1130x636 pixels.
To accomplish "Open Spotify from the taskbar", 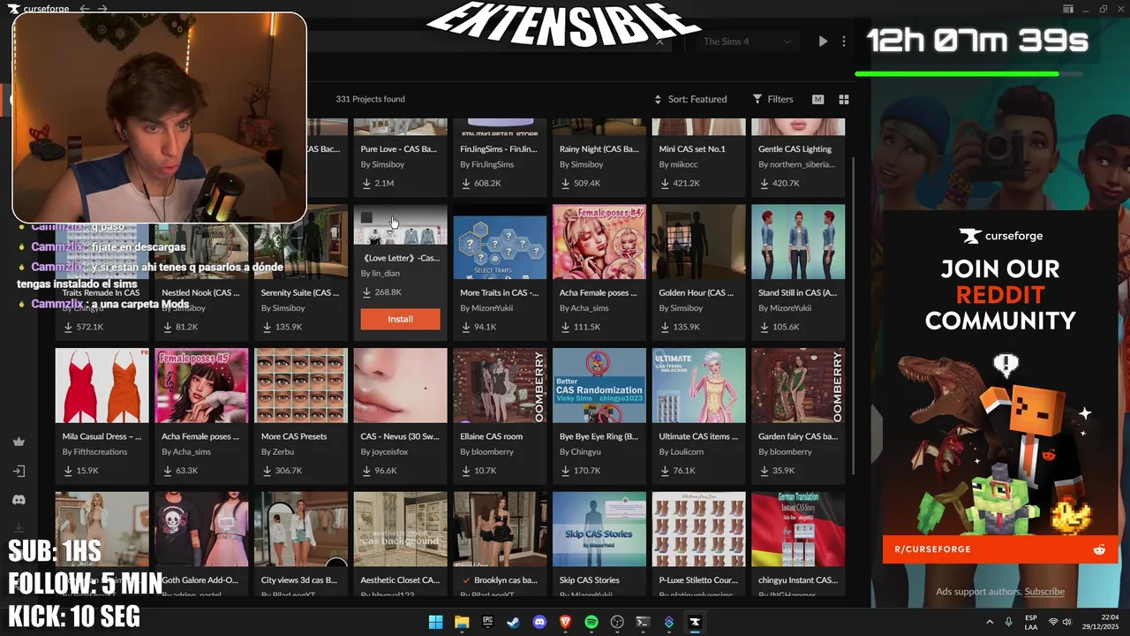I will 591,622.
